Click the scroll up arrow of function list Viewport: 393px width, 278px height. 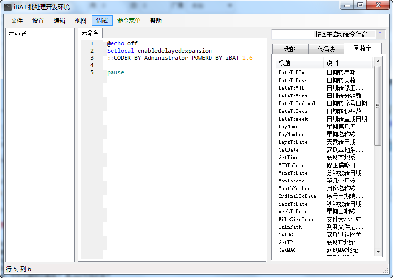[x=378, y=61]
